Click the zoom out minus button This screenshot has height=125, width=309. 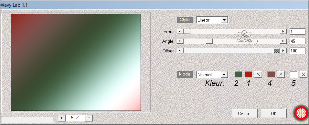pos(89,118)
